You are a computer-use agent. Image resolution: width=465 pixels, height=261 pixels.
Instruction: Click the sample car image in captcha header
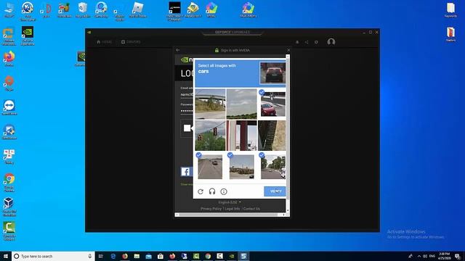tap(272, 72)
